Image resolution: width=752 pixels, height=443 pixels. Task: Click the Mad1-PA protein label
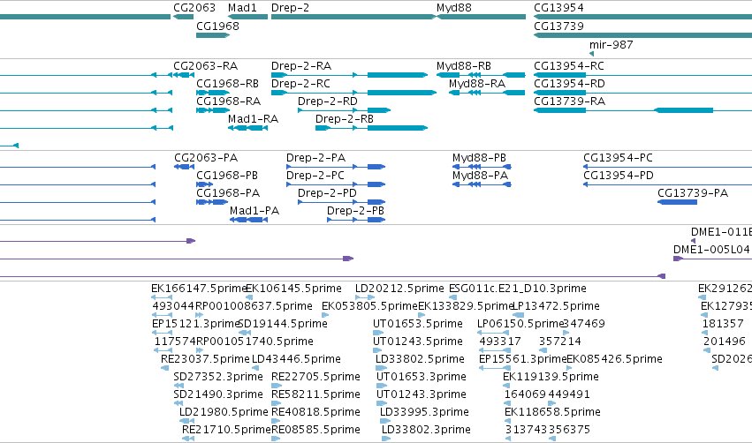tap(254, 211)
